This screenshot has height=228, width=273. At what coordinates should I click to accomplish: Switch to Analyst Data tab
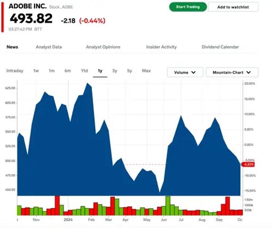[49, 47]
